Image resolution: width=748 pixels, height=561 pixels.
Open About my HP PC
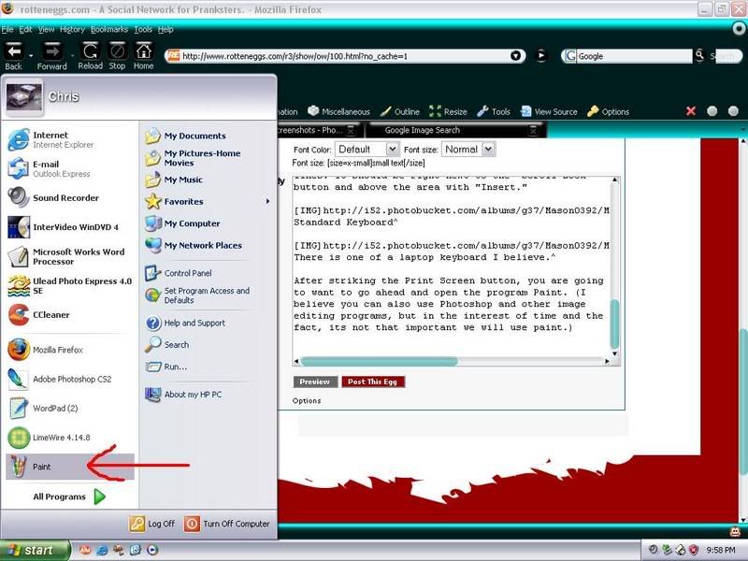click(183, 395)
